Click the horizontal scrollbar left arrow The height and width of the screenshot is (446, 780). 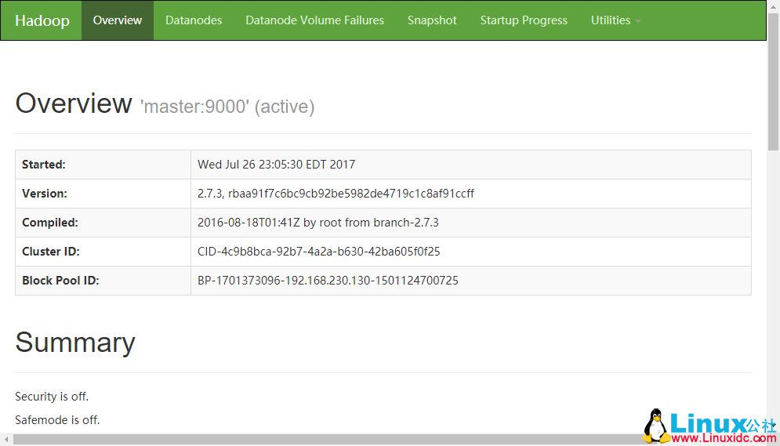tap(6, 440)
